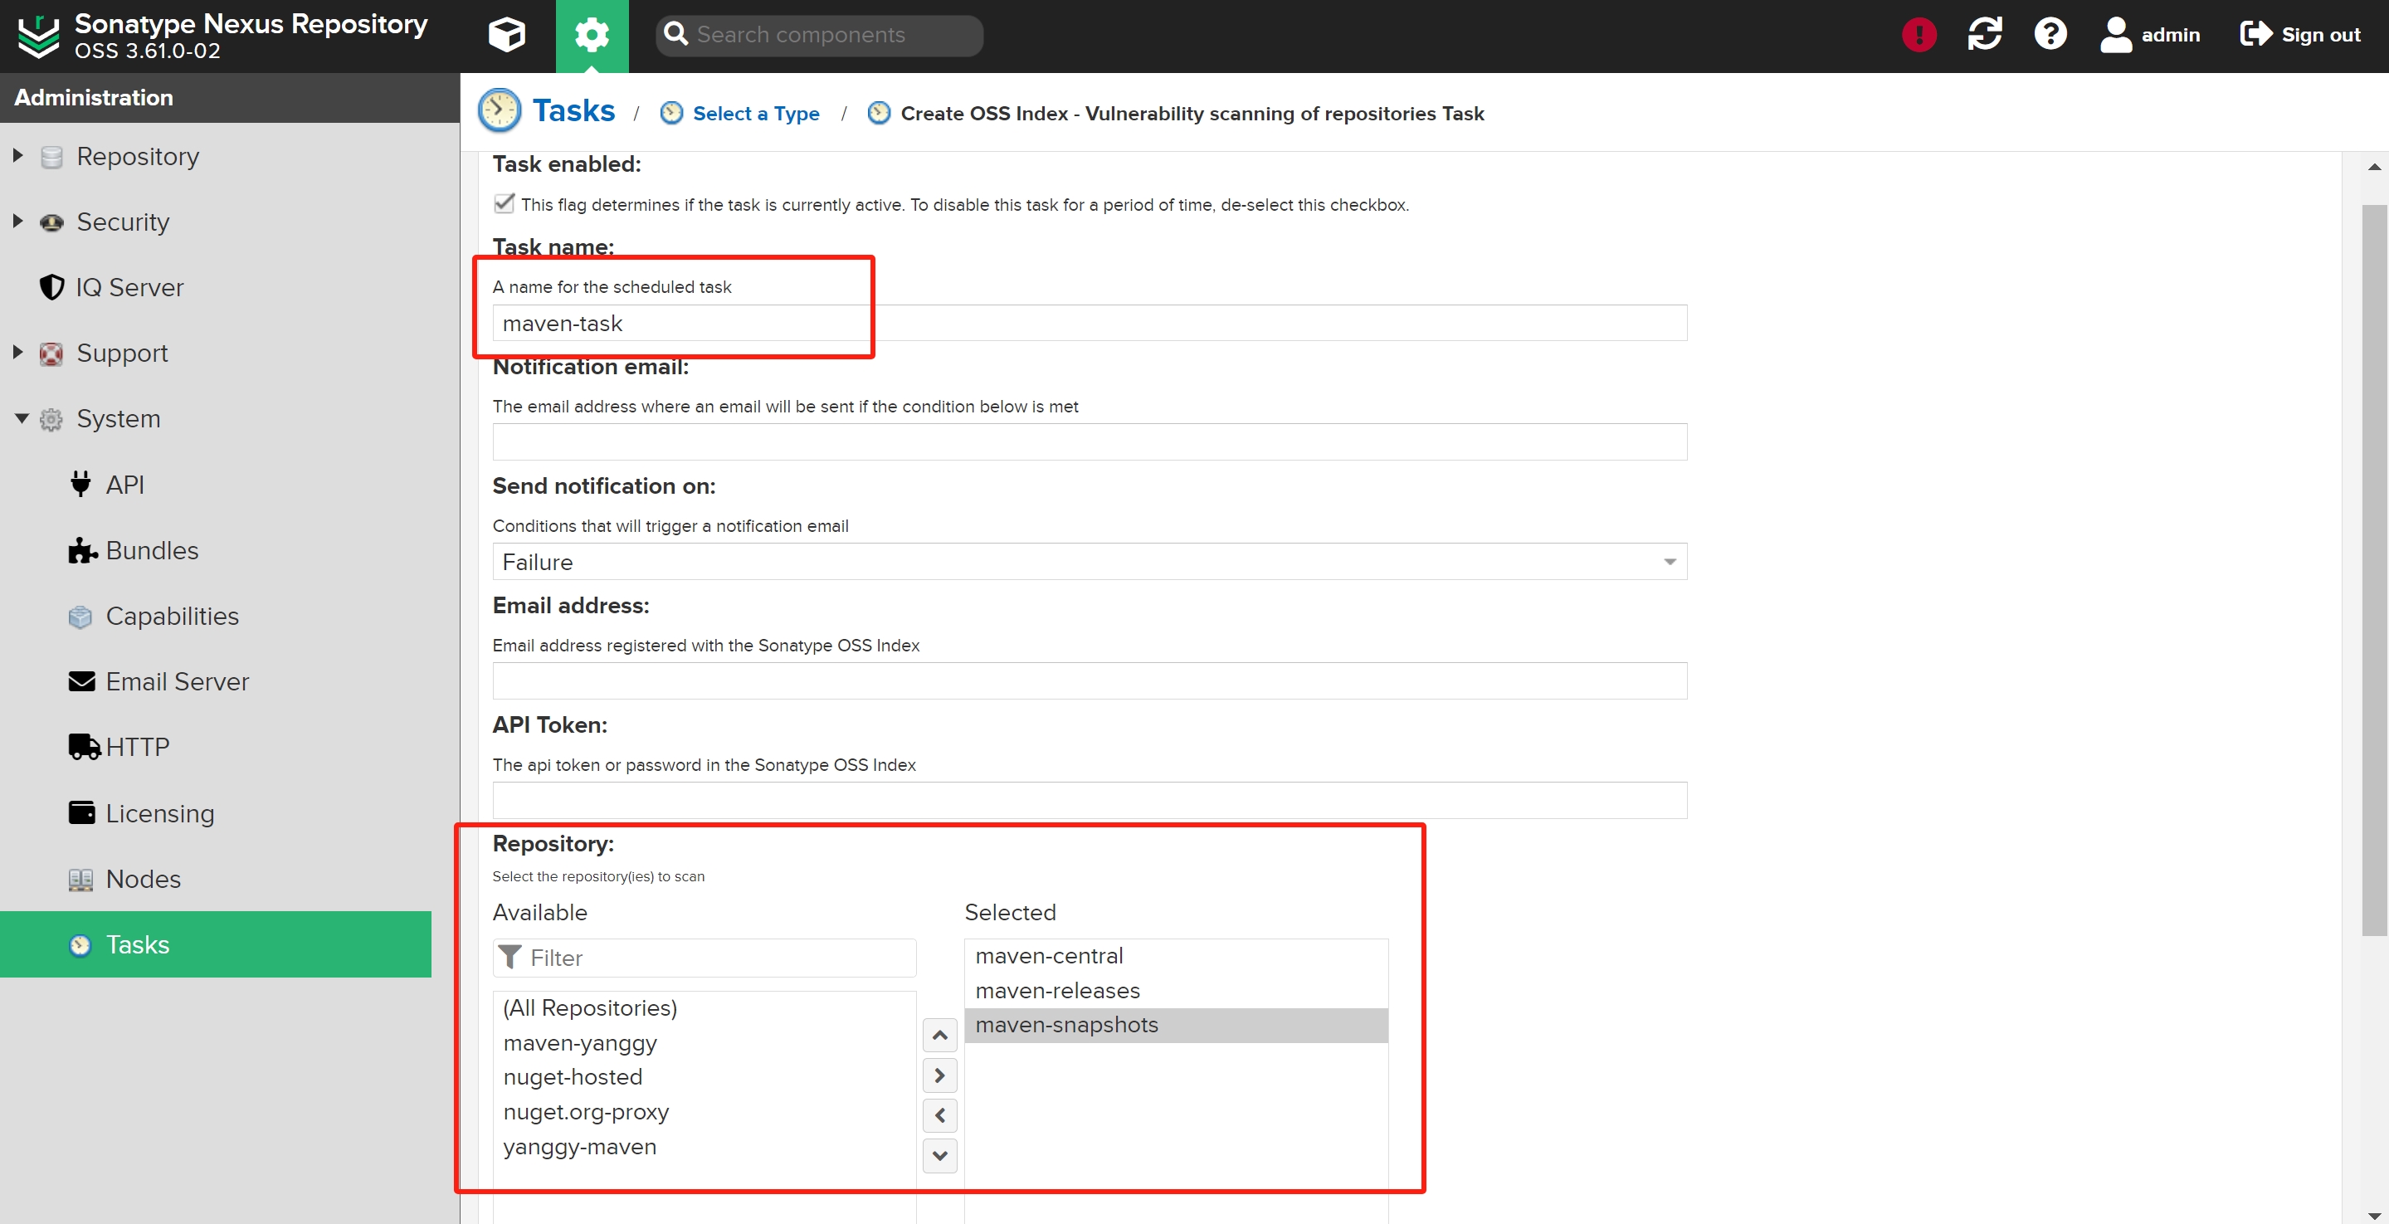2389x1224 pixels.
Task: Open Email Server in the sidebar
Action: 176,681
